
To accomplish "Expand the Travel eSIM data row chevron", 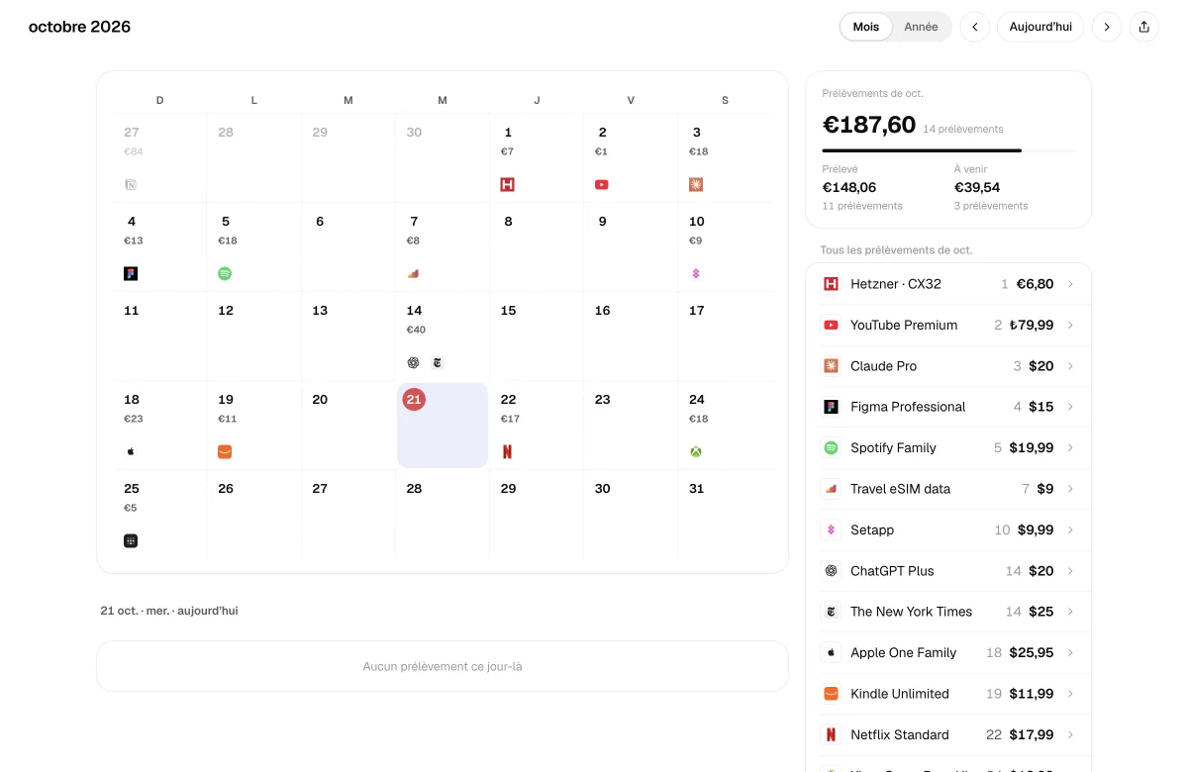I will [1070, 489].
